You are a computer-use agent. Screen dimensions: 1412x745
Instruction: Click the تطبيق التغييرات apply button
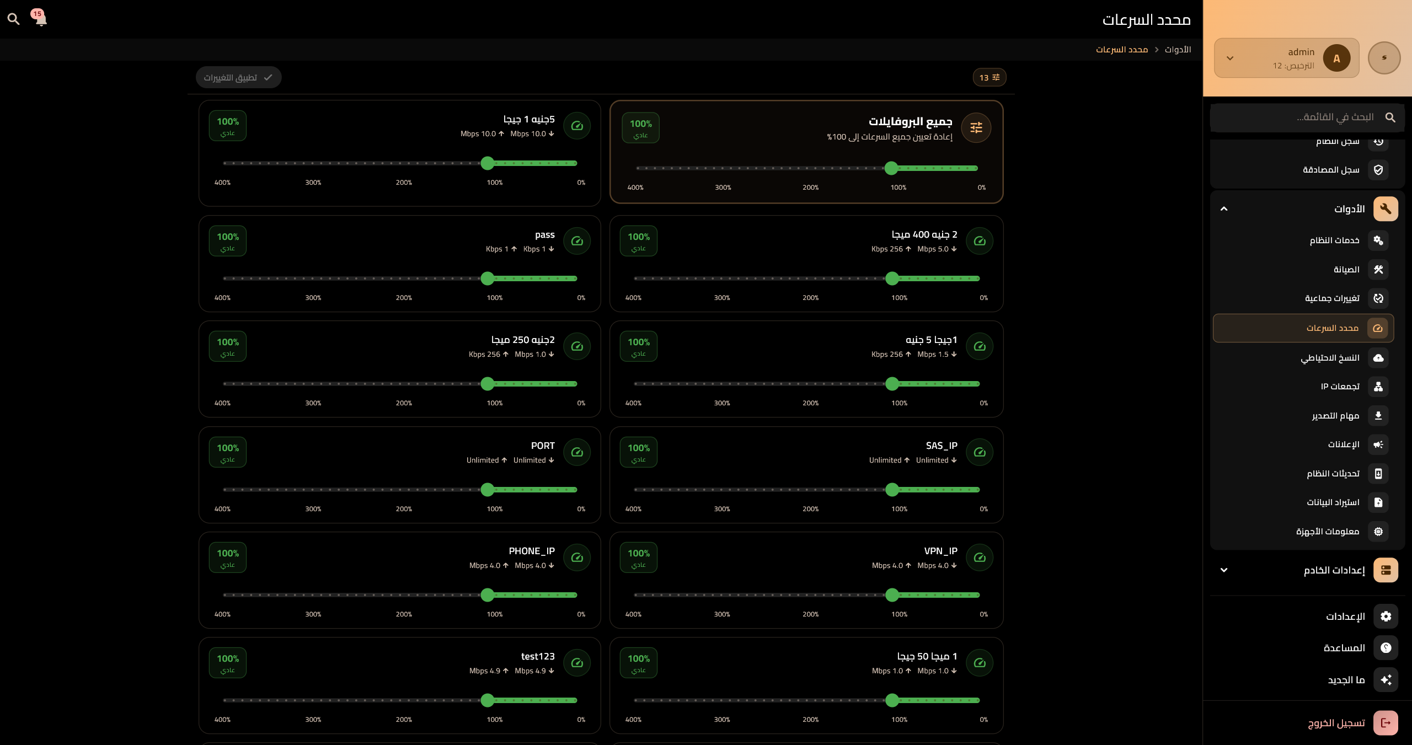pyautogui.click(x=238, y=78)
